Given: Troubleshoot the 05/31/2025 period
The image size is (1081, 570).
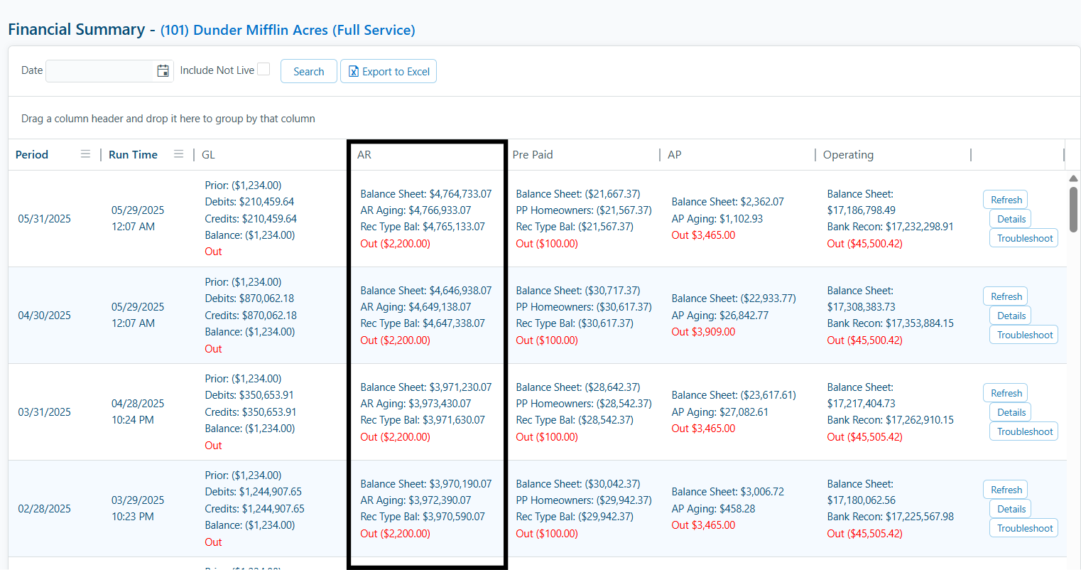Looking at the screenshot, I should pyautogui.click(x=1024, y=238).
